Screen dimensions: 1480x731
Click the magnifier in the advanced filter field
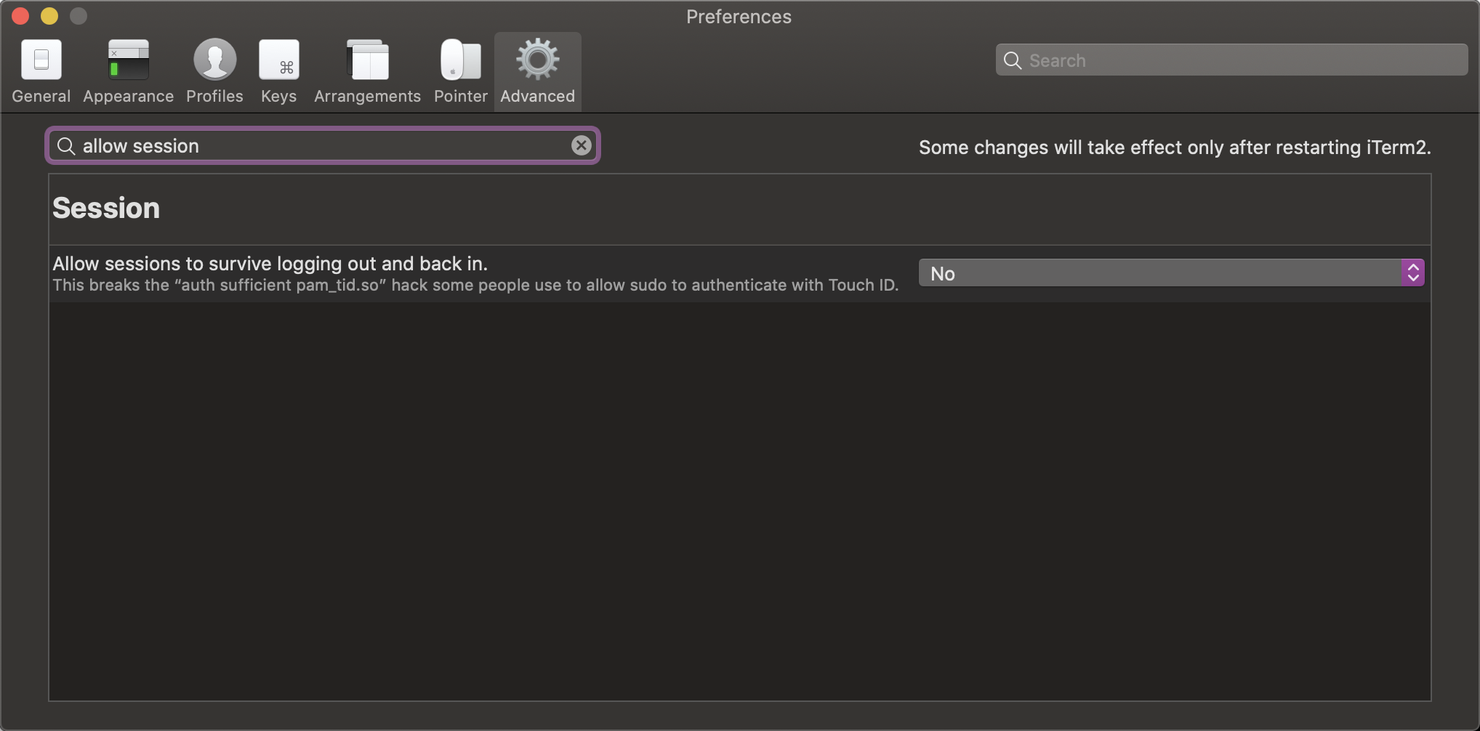(66, 146)
